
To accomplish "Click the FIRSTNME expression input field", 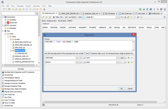I will (60, 58).
